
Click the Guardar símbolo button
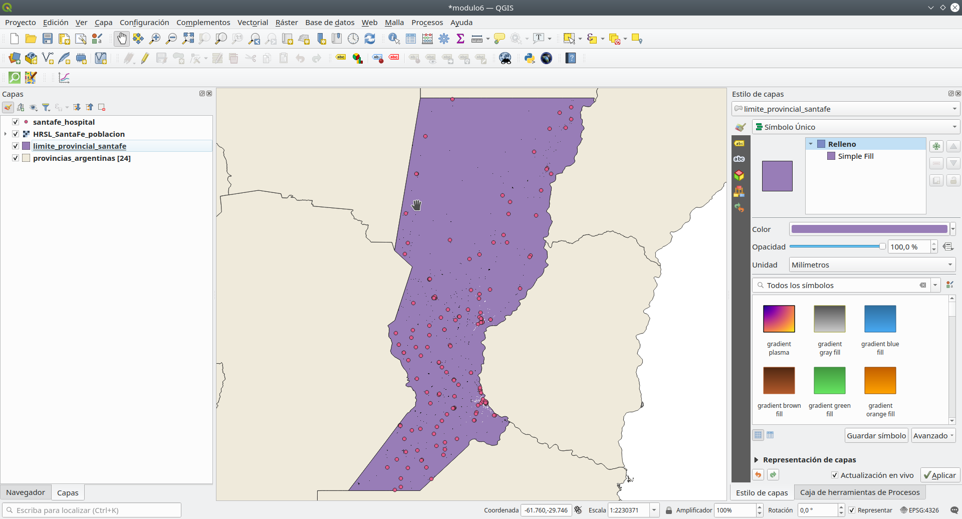(x=876, y=435)
